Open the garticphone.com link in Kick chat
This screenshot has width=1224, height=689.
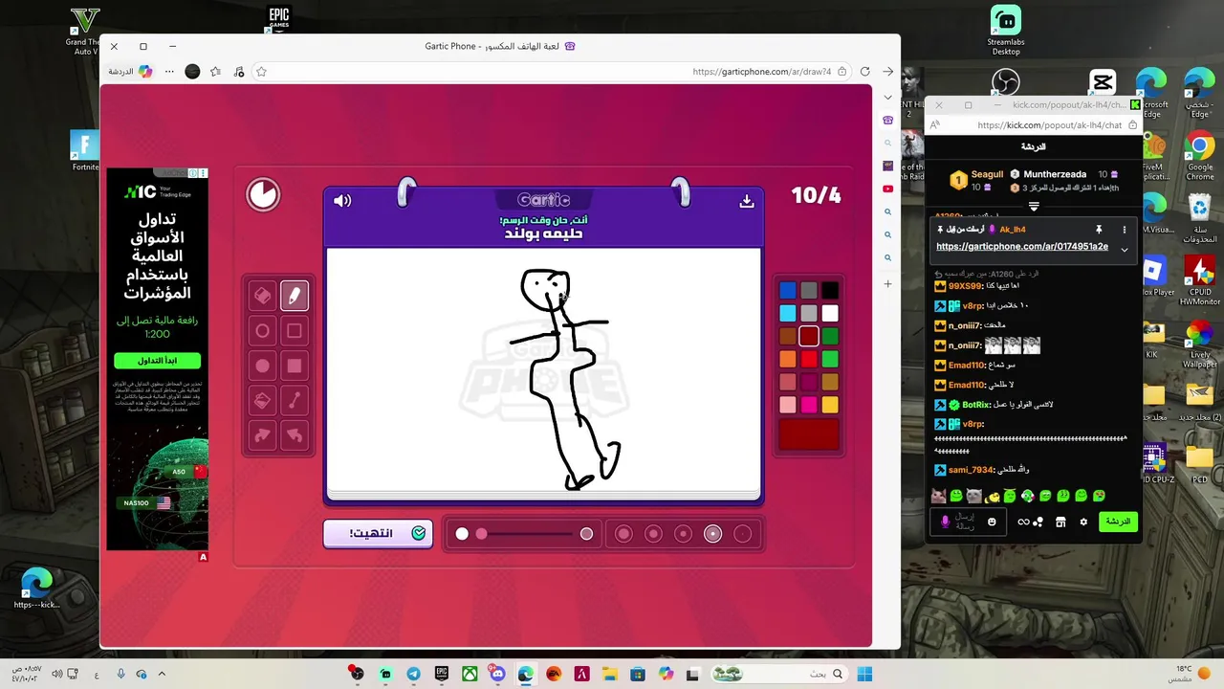click(x=1022, y=246)
